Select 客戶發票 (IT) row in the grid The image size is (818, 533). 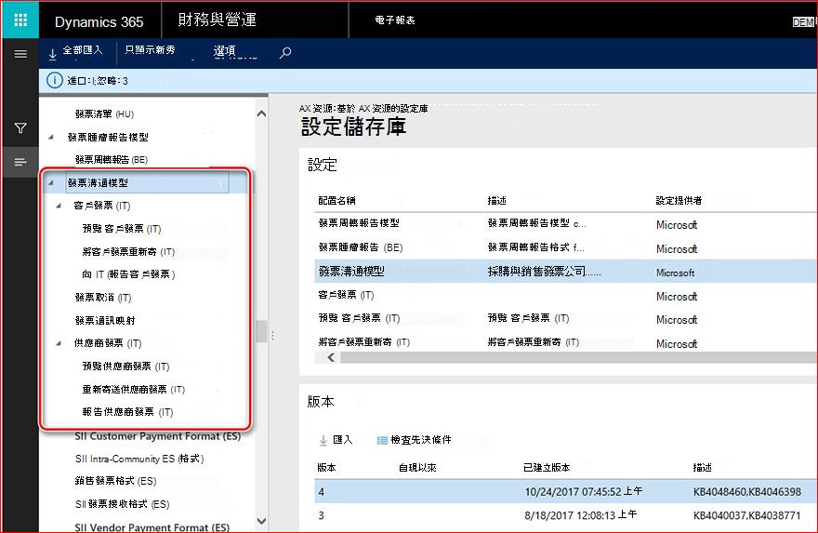click(x=565, y=296)
